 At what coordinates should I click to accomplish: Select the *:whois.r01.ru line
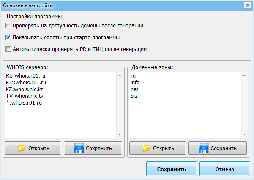point(24,103)
